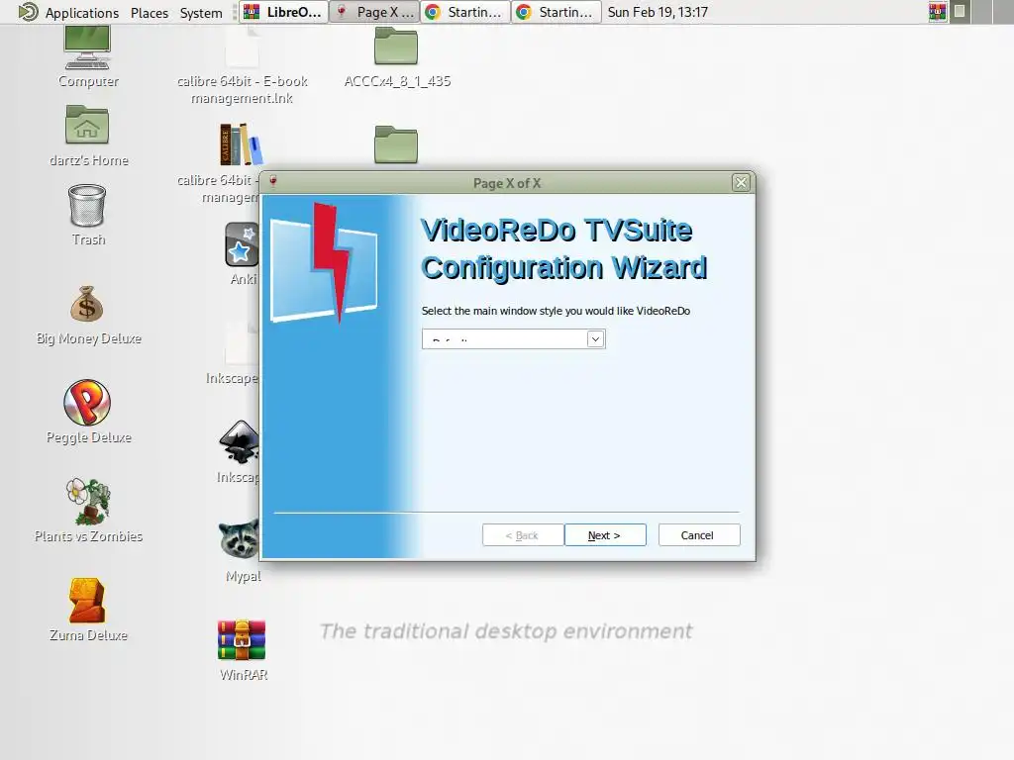The width and height of the screenshot is (1014, 760).
Task: Launch Big Money Deluxe icon
Action: coord(87,304)
